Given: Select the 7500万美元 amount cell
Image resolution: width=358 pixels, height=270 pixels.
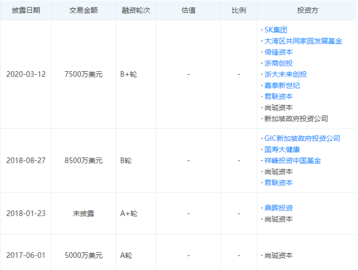Looking at the screenshot, I should (84, 74).
